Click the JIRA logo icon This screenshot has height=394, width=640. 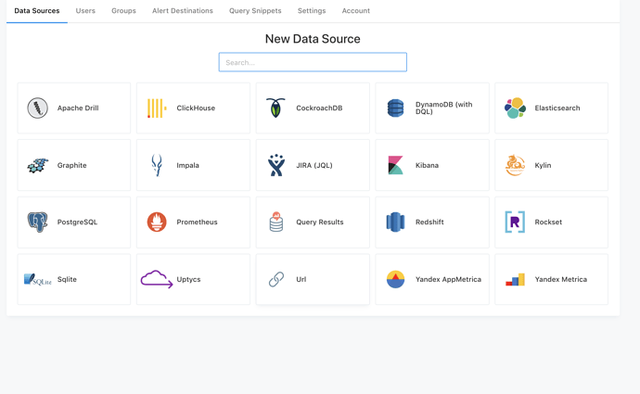tap(276, 165)
